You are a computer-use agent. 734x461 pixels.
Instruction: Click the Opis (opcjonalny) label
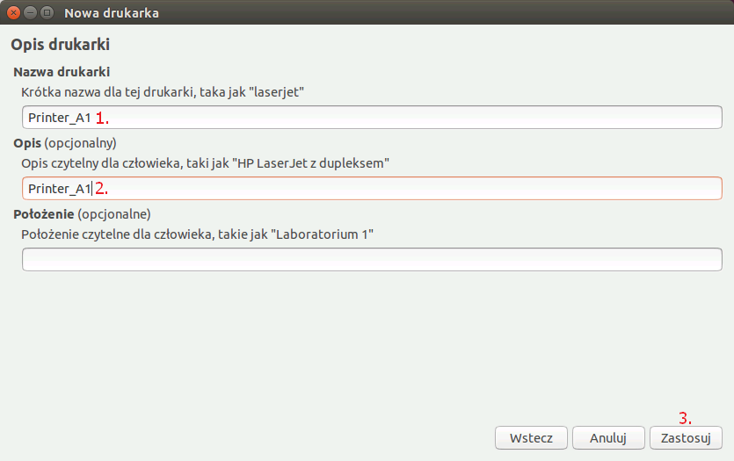(65, 143)
